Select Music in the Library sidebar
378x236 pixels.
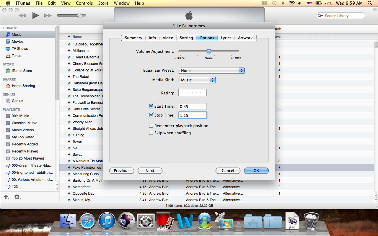(x=27, y=35)
